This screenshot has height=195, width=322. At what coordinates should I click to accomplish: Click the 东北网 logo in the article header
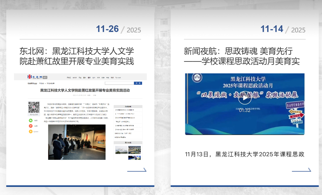[x=35, y=77]
